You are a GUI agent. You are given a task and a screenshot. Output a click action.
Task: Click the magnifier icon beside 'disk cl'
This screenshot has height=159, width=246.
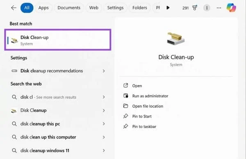tap(14, 97)
